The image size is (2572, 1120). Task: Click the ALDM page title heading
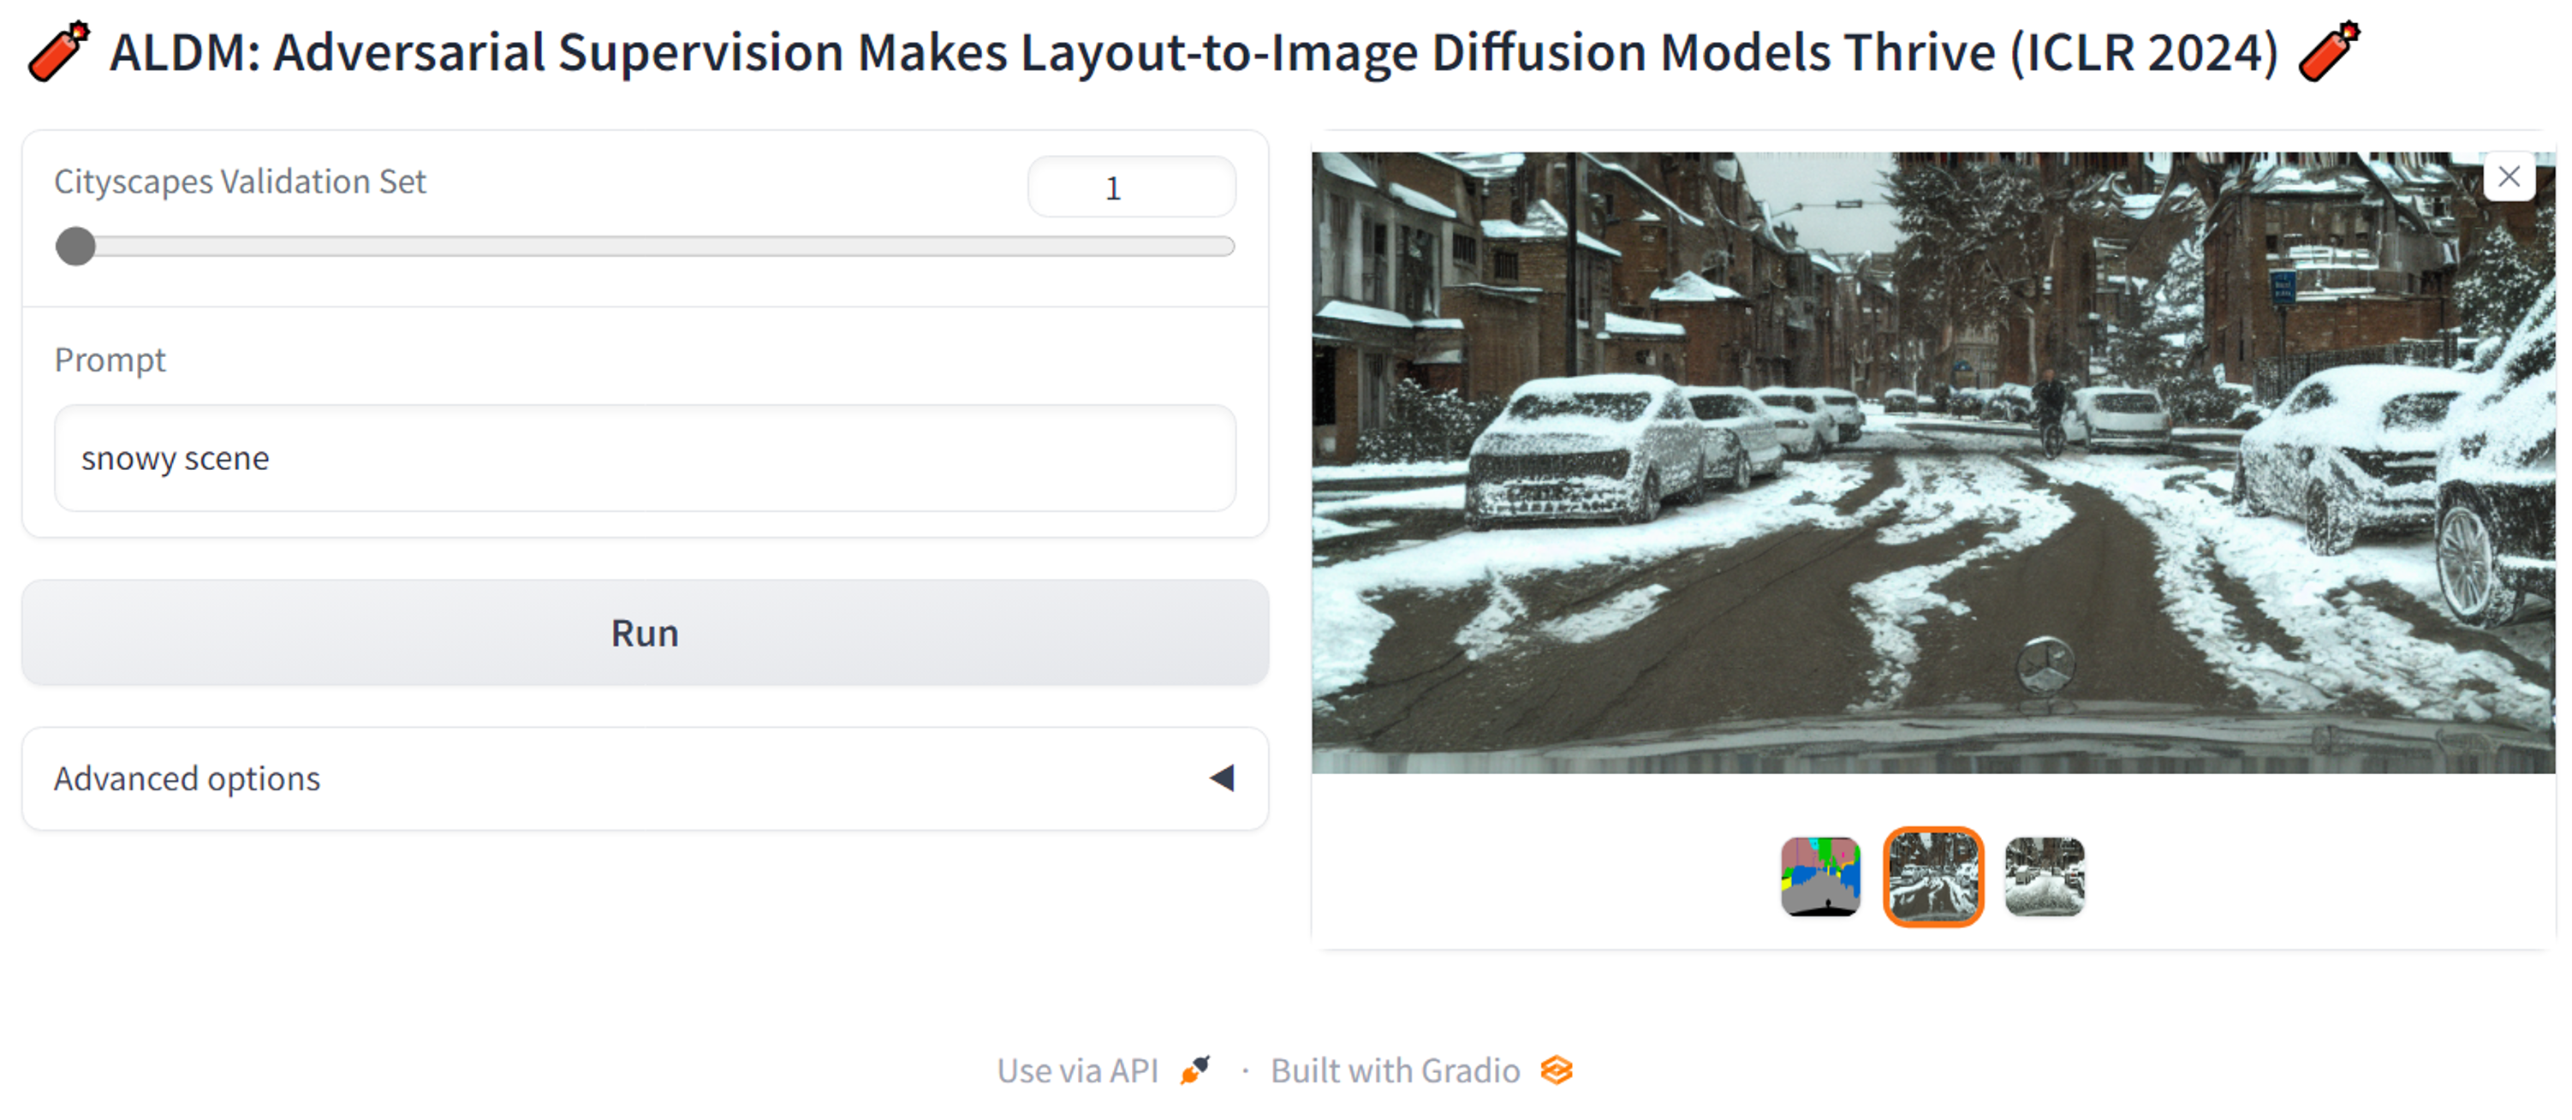(1194, 52)
